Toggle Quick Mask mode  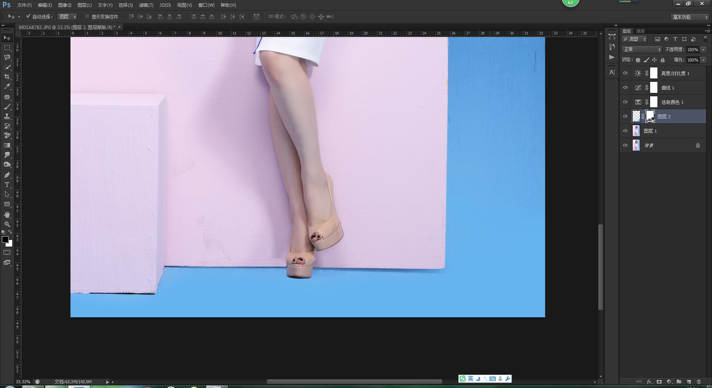[x=7, y=252]
